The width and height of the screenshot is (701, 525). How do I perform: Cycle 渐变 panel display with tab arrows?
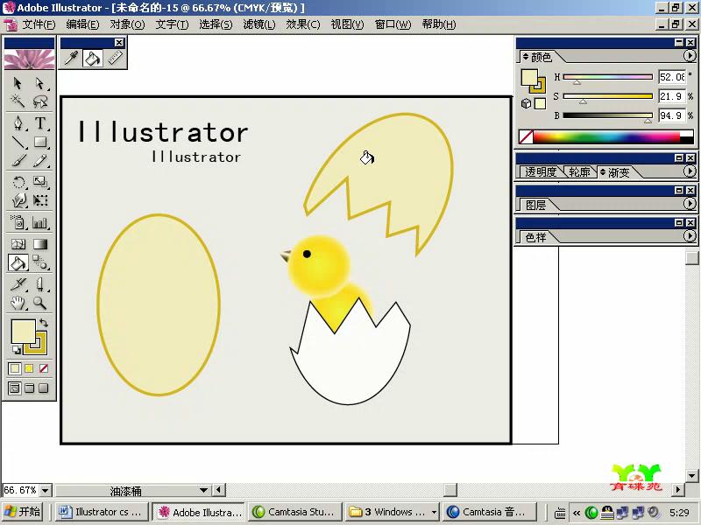[x=603, y=171]
